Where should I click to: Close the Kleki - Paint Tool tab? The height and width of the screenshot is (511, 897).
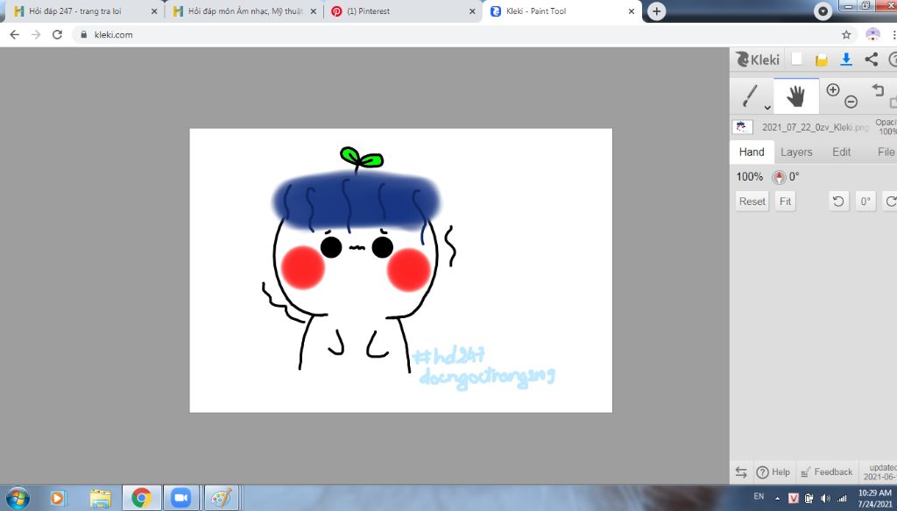click(631, 11)
